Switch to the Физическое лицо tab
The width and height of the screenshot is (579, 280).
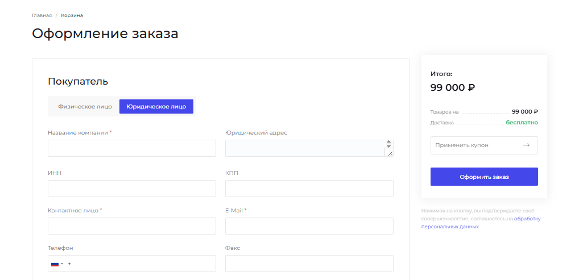[84, 107]
